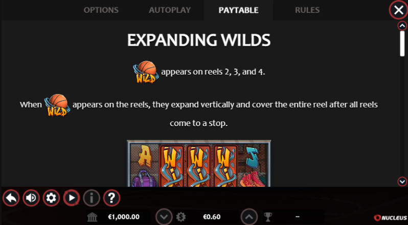Switch to the AUTOPLAY tab
The height and width of the screenshot is (225, 408).
170,10
